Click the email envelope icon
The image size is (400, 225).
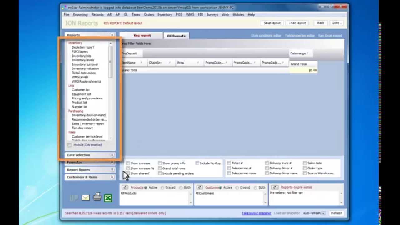pyautogui.click(x=86, y=197)
